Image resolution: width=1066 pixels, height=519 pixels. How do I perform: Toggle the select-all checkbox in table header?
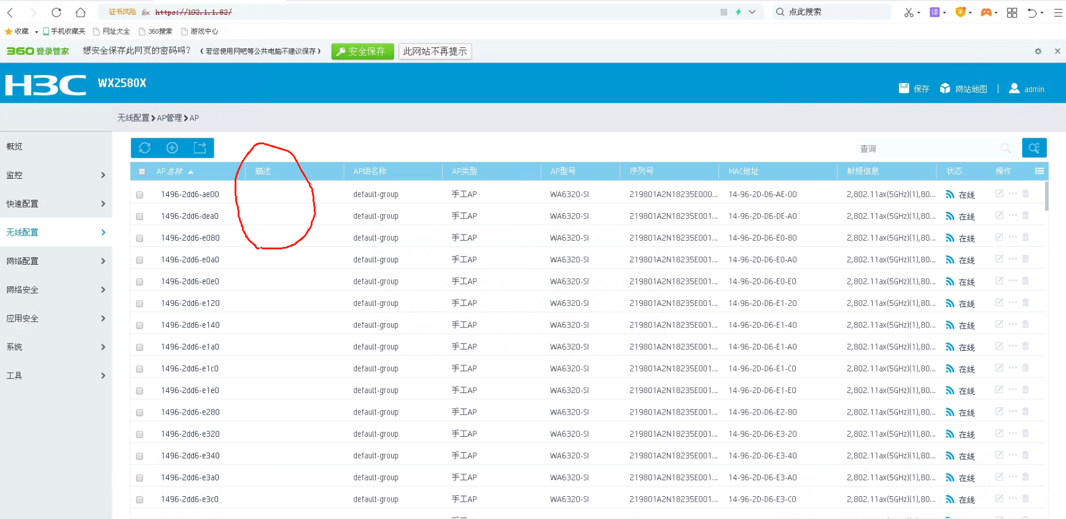click(x=142, y=172)
